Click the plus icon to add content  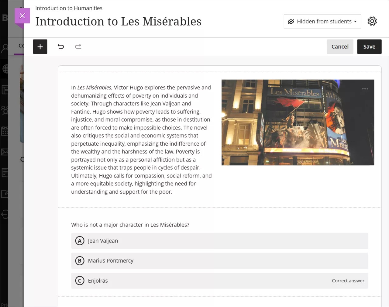[40, 47]
